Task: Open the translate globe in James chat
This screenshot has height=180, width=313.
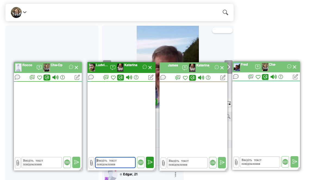Action: (x=213, y=163)
